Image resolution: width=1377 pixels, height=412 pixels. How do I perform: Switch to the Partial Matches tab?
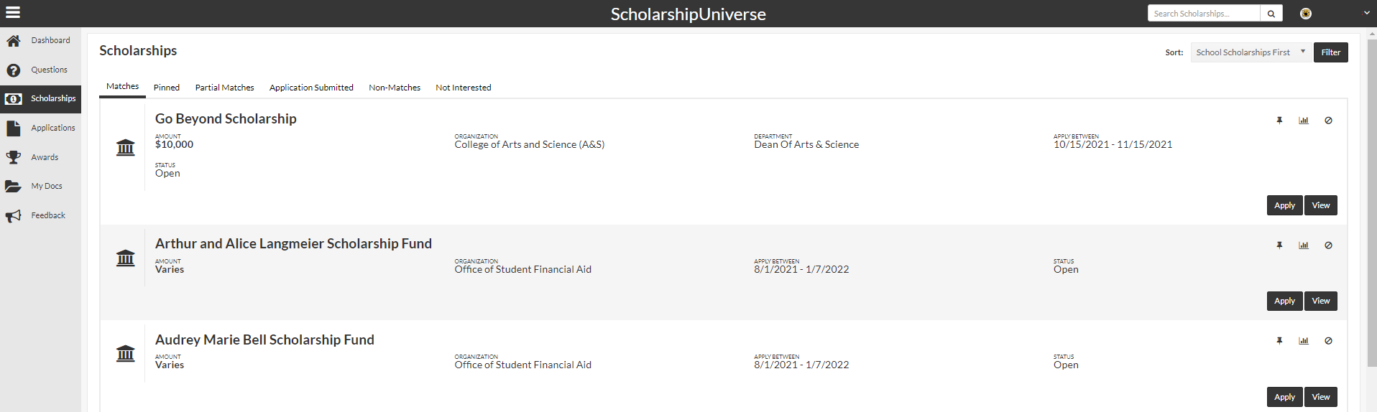coord(224,88)
